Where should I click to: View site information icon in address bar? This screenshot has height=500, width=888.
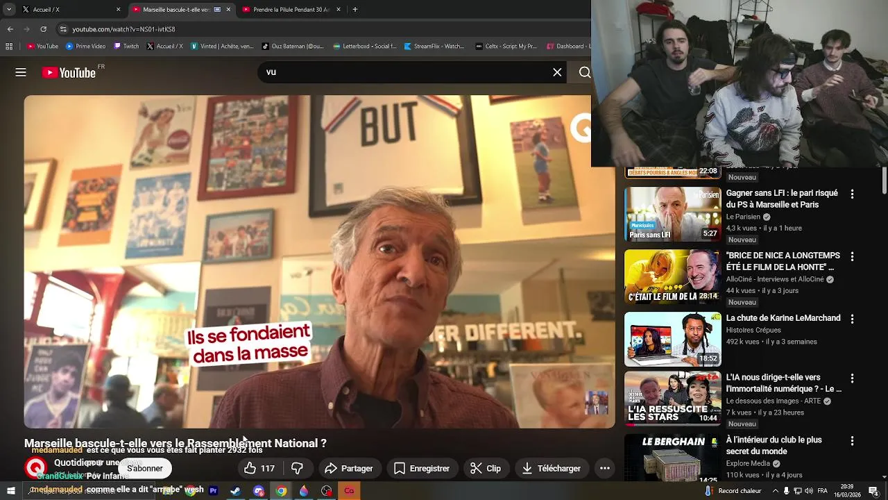coord(63,29)
